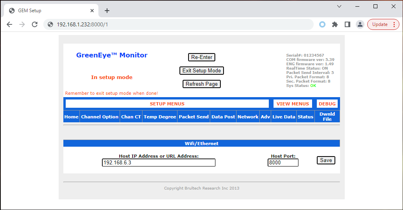The image size is (403, 210).
Task: Open the user profile avatar
Action: tap(360, 24)
